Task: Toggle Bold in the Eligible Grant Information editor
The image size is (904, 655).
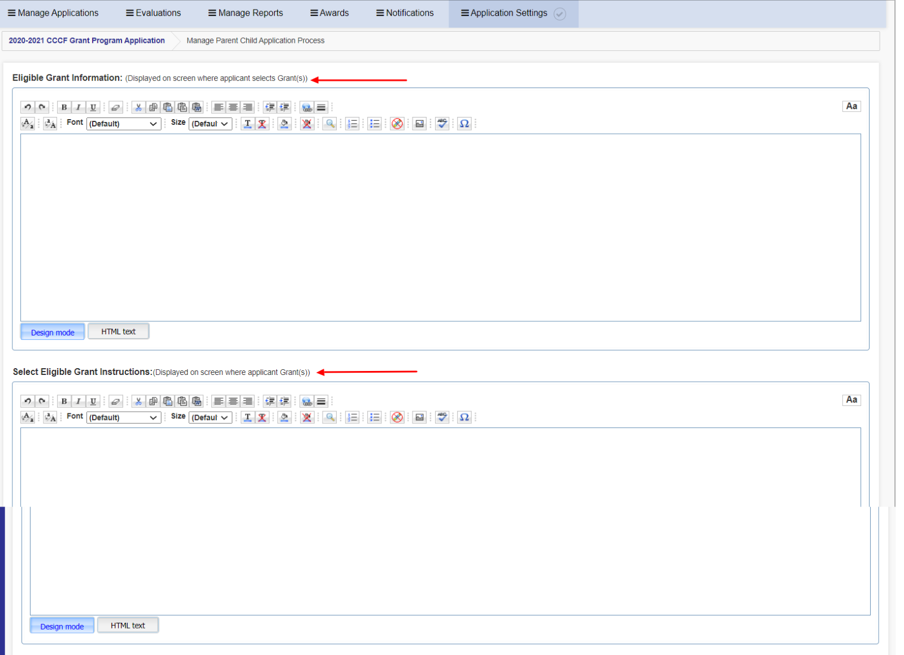Action: [x=64, y=107]
